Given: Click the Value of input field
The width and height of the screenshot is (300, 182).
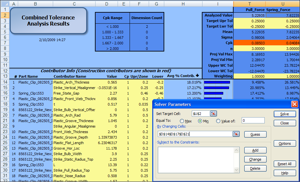Looking at the screenshot, I should pos(253,121).
